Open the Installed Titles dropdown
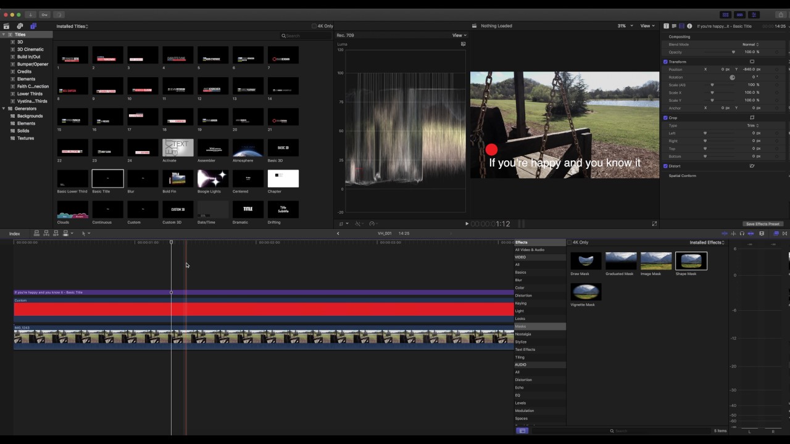The height and width of the screenshot is (444, 790). tap(72, 27)
